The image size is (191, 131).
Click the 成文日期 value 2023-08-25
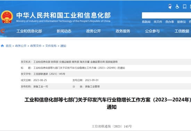tap(40, 80)
